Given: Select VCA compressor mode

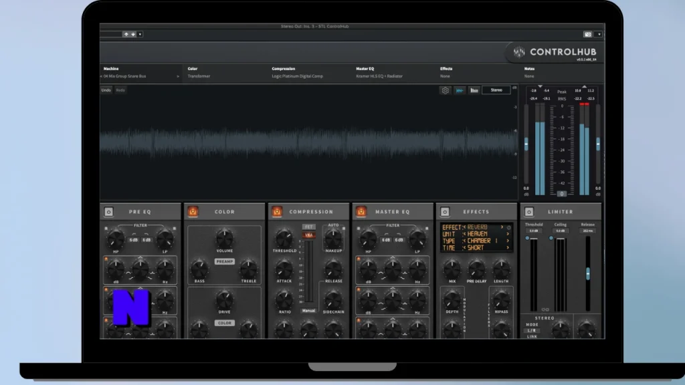Looking at the screenshot, I should 309,235.
